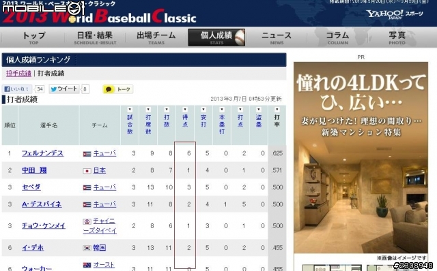The height and width of the screenshot is (271, 437).
Task: Click Cuba flag icon in A・デスパイネ row
Action: (87, 204)
